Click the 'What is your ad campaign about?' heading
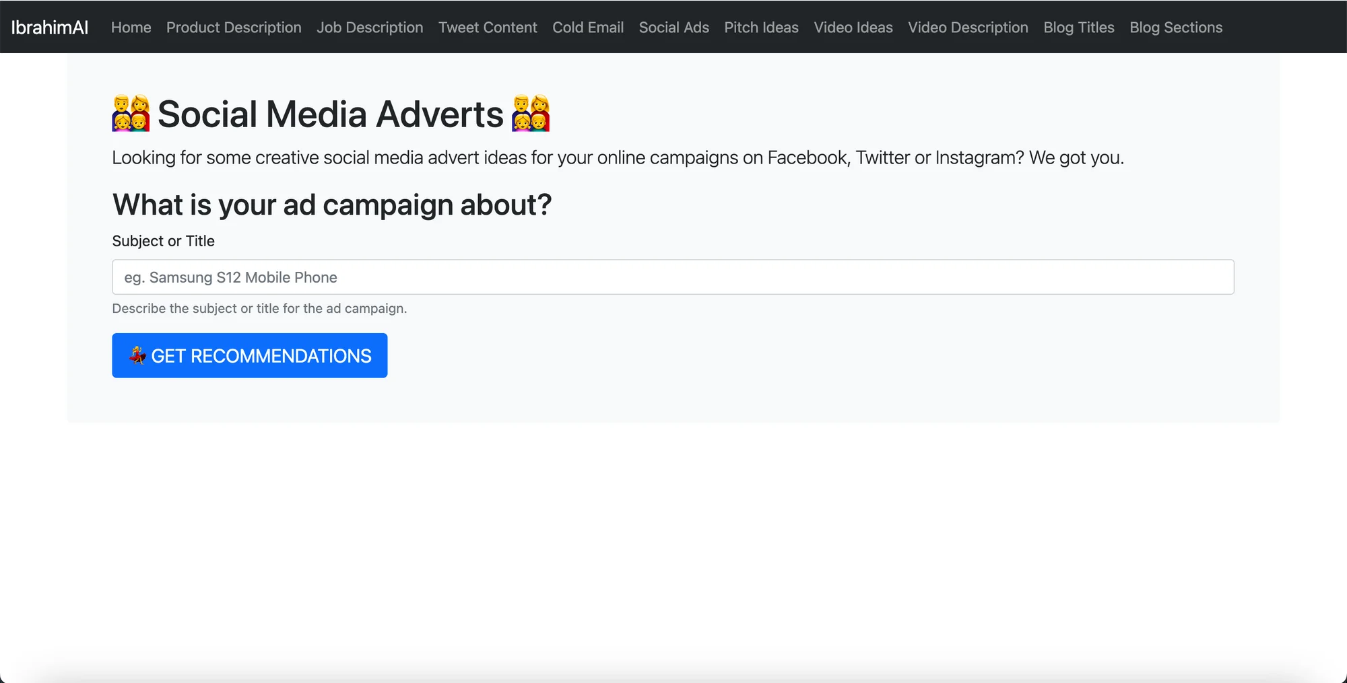1347x683 pixels. (331, 205)
